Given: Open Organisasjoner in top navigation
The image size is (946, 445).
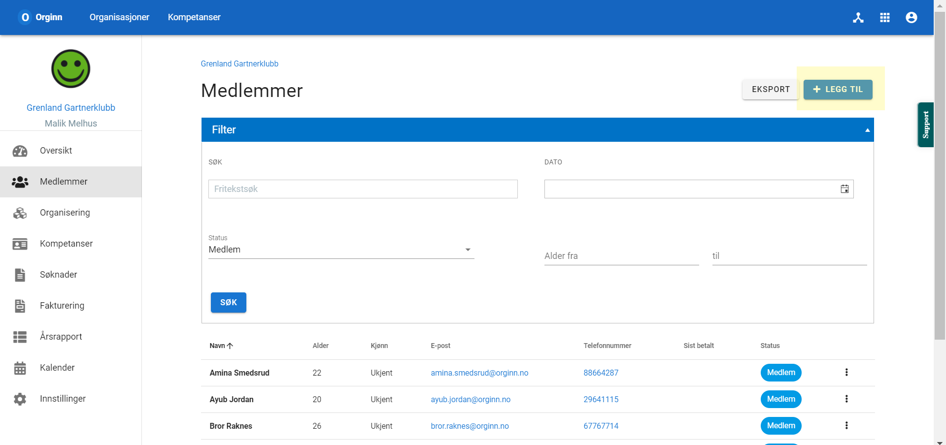Looking at the screenshot, I should (x=119, y=17).
